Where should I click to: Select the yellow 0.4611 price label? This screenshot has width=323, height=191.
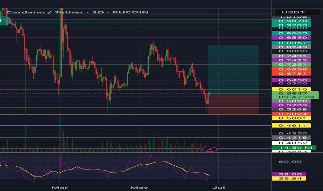pyautogui.click(x=291, y=126)
